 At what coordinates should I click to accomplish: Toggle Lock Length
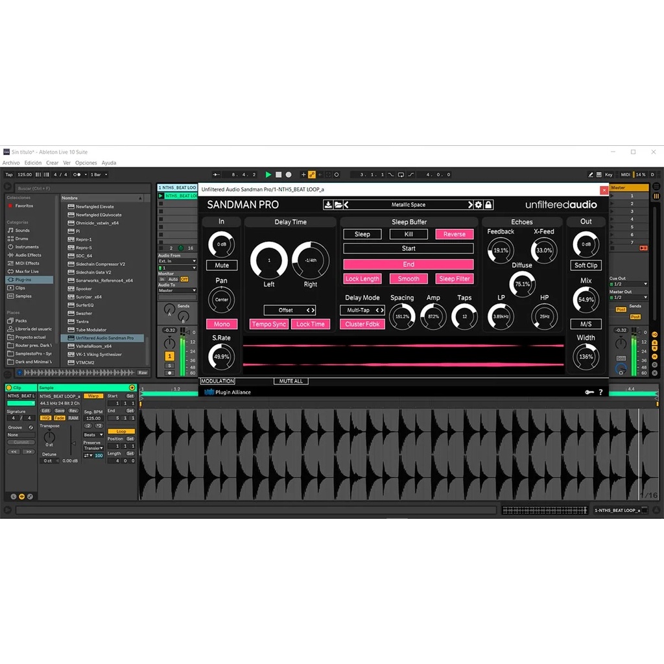pos(362,279)
